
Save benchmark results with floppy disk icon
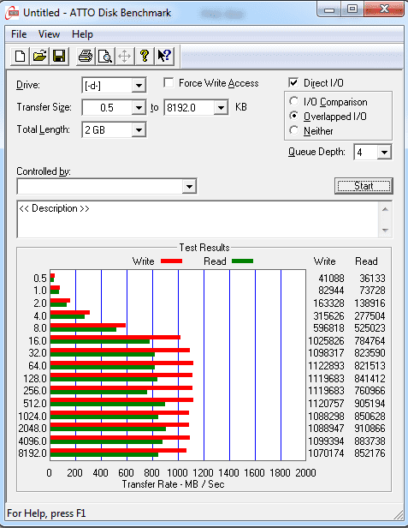(x=59, y=56)
